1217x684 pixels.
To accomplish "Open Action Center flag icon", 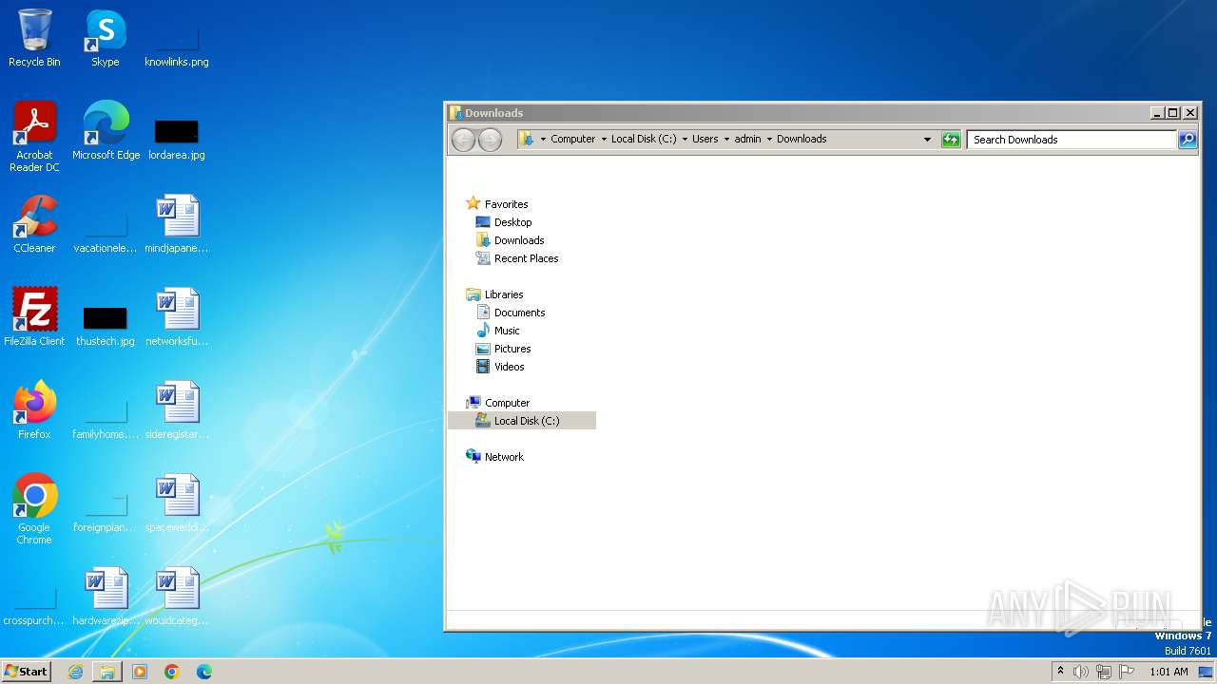I will [1127, 672].
